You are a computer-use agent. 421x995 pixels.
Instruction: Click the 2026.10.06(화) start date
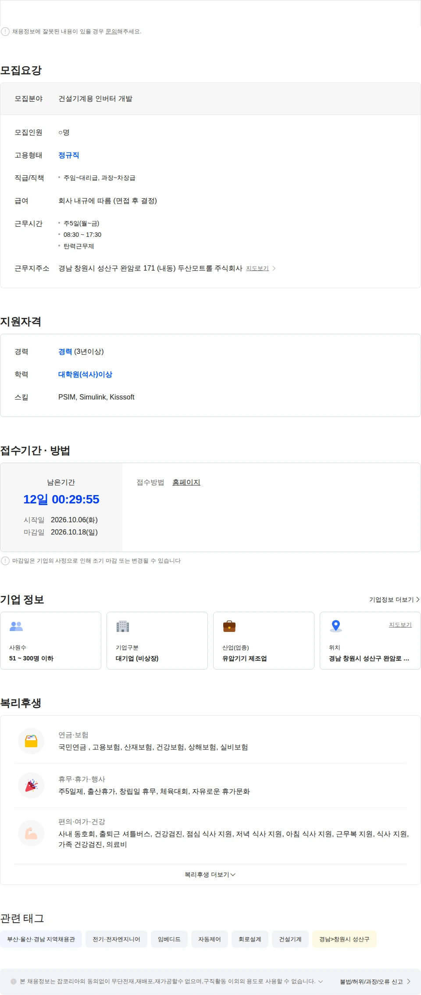click(x=74, y=520)
